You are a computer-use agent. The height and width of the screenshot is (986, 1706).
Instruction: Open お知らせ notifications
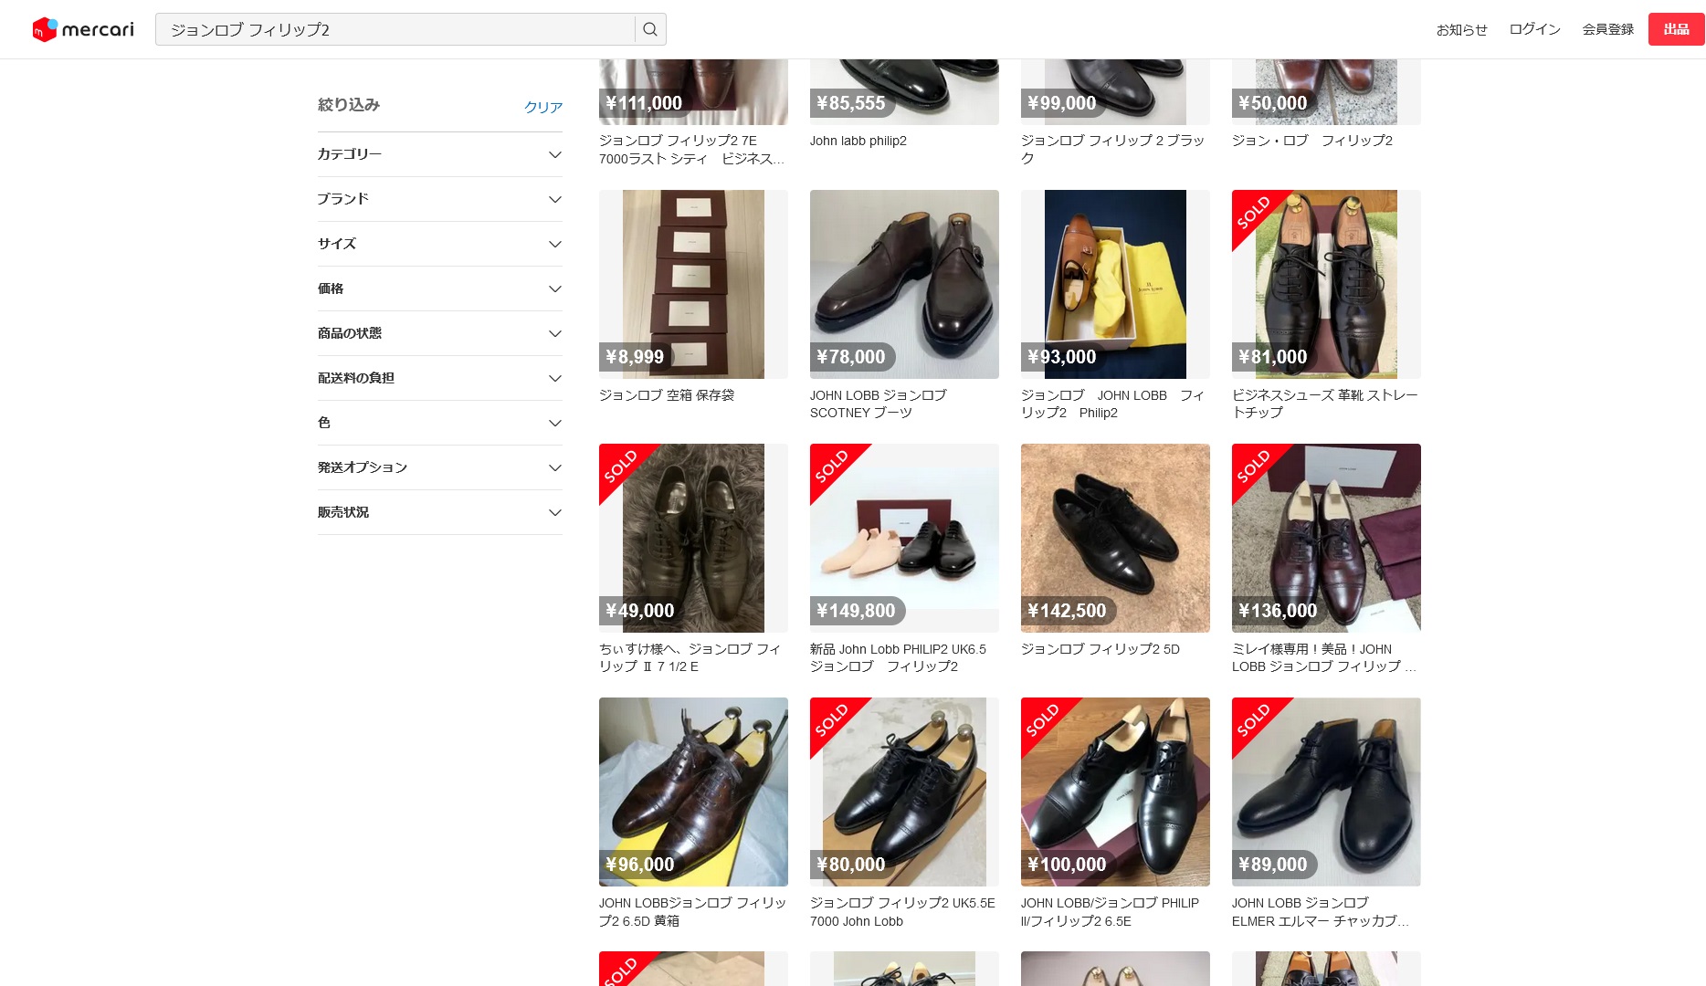click(x=1461, y=29)
